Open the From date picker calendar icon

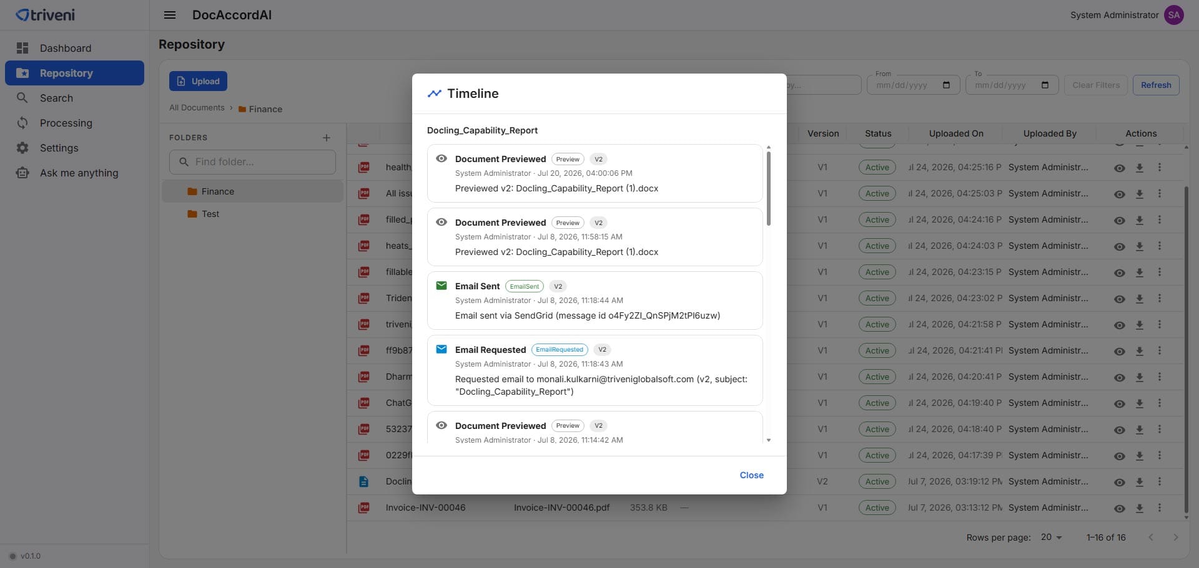946,85
